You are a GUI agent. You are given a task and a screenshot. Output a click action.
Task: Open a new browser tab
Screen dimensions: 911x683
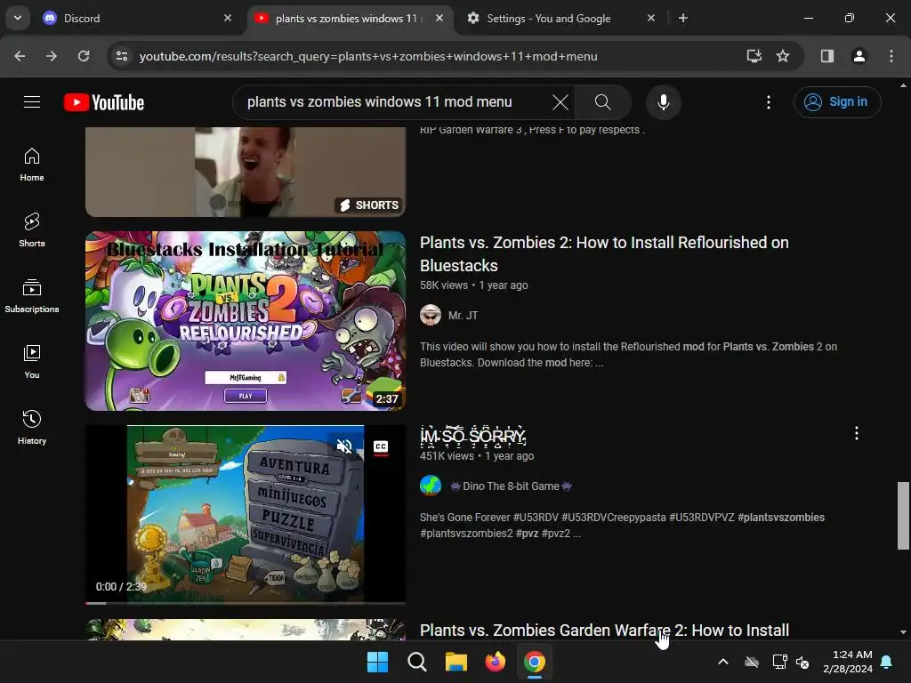[x=683, y=18]
